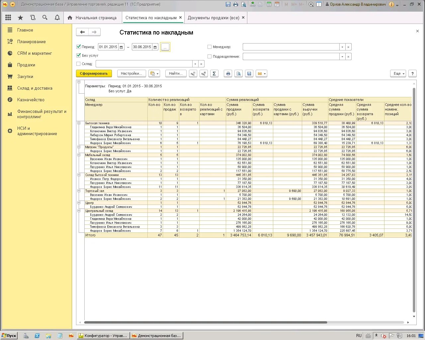The width and height of the screenshot is (425, 340).
Task: Collapse the Торговый зал group
Action: pos(79,191)
